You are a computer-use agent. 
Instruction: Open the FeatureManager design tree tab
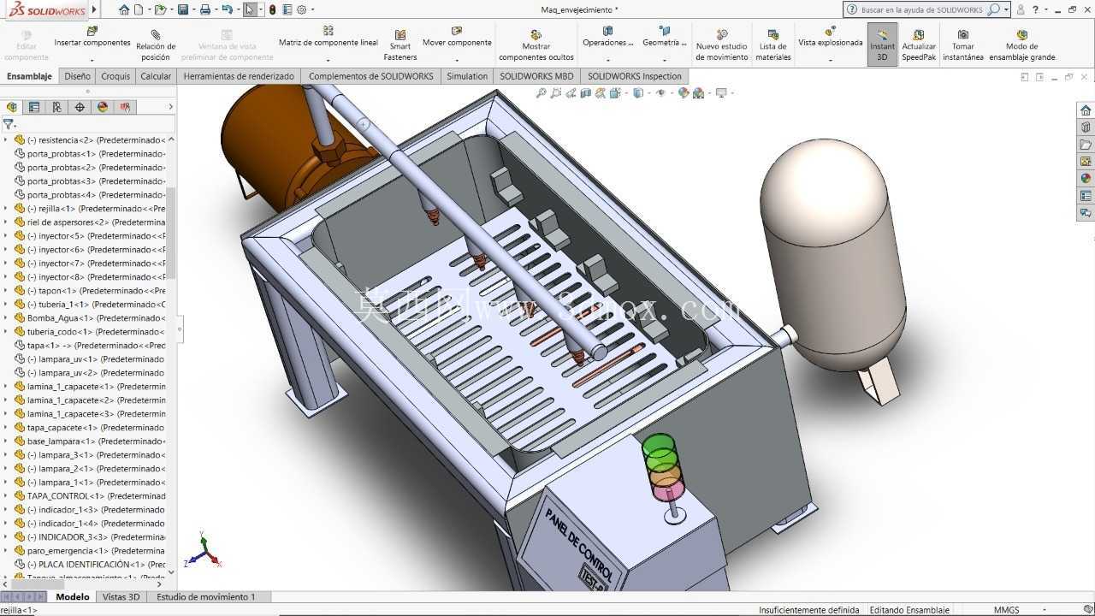point(12,107)
